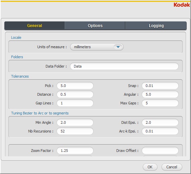The height and width of the screenshot is (174, 191).
Task: Focus the Pick tolerance field
Action: coord(75,86)
